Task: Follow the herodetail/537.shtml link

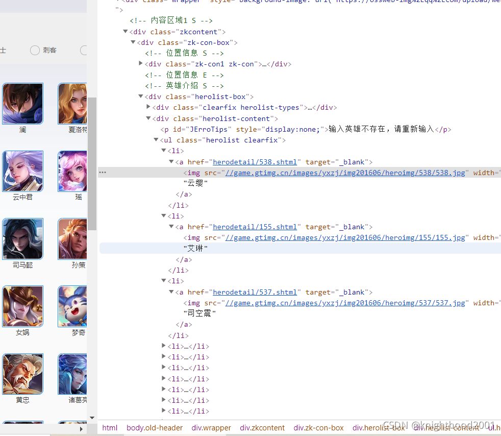Action: [255, 292]
